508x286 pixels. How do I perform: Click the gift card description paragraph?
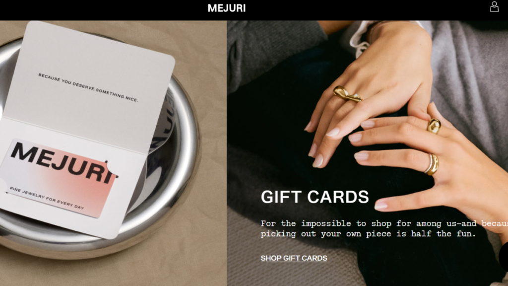click(x=384, y=228)
